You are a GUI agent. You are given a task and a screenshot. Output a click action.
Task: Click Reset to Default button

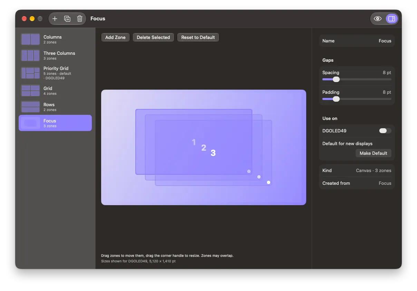click(198, 37)
